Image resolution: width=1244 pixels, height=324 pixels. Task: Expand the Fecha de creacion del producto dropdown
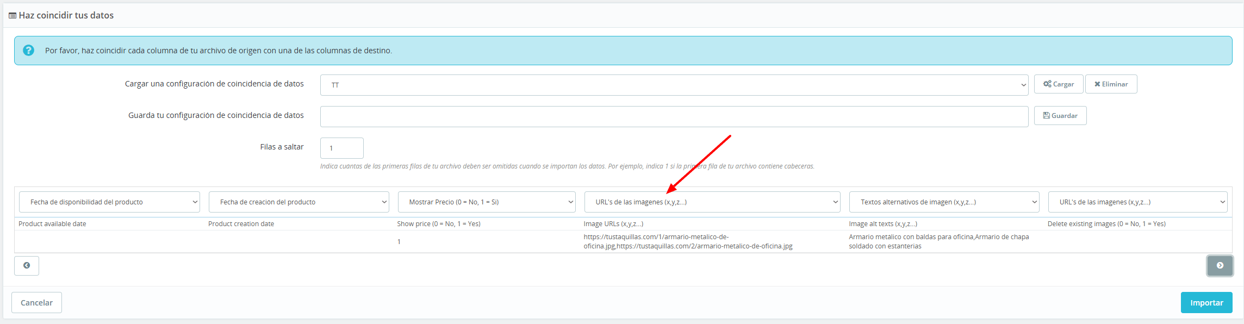point(298,202)
